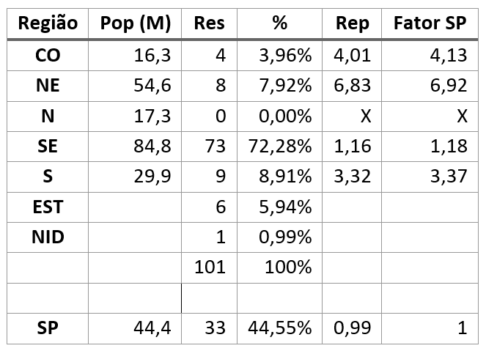Image resolution: width=486 pixels, height=351 pixels.
Task: Click the Pop (M) column header
Action: click(x=135, y=23)
